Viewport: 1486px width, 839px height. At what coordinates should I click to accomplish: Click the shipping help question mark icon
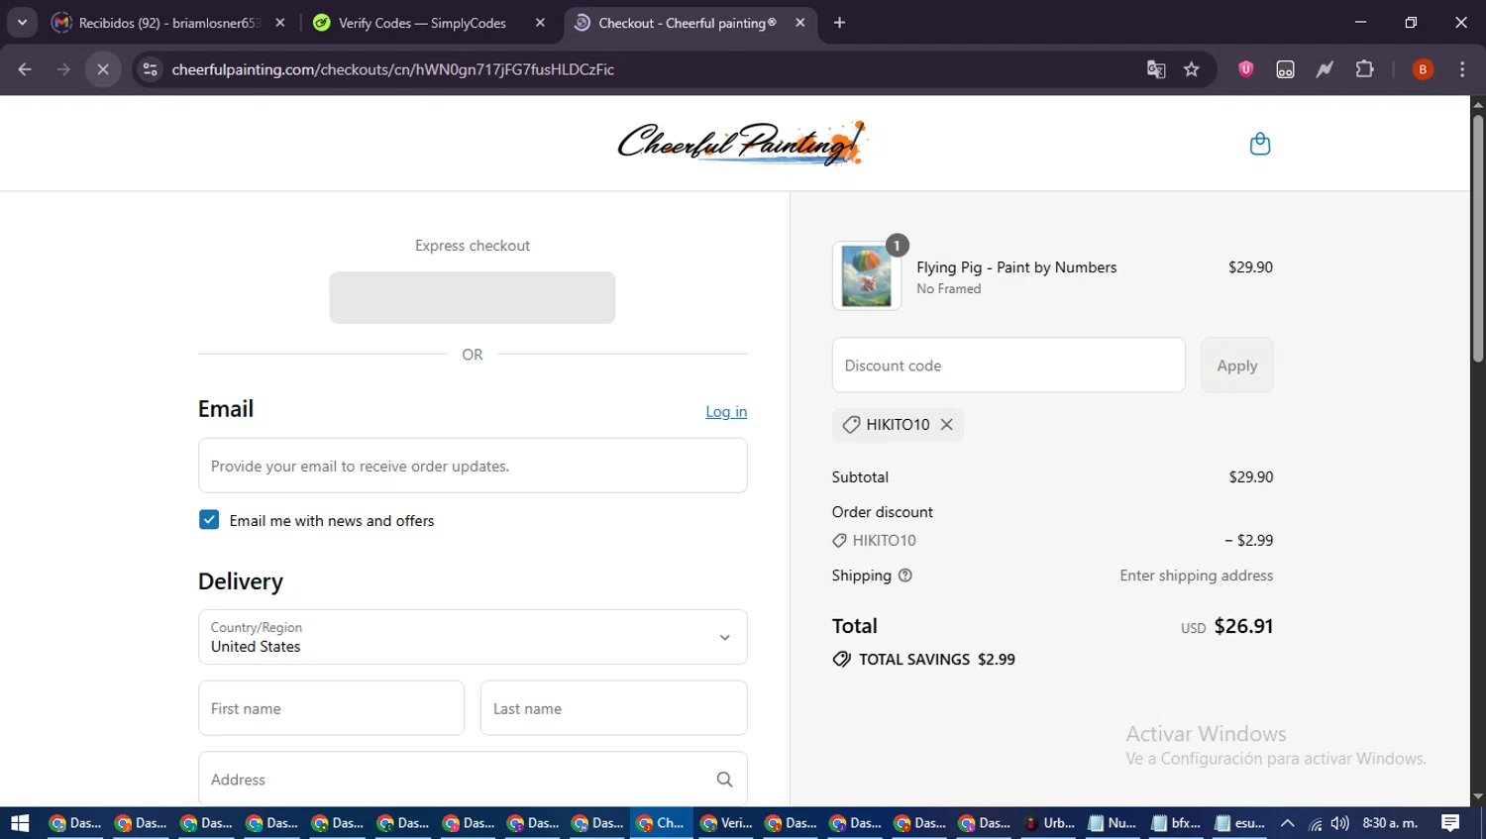pos(904,576)
